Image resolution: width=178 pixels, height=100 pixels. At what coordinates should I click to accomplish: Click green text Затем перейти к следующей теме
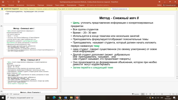click(93, 67)
